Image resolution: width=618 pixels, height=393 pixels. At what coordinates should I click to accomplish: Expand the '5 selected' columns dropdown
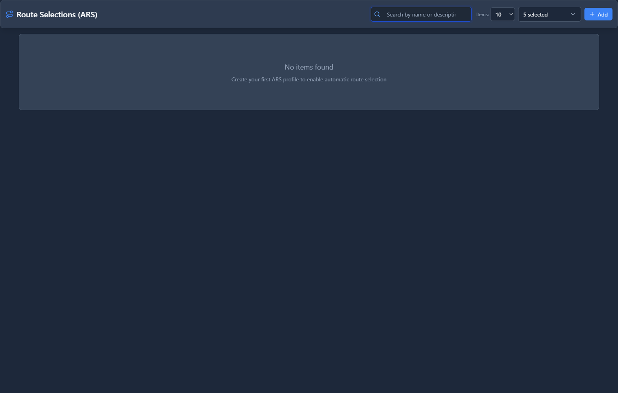click(549, 15)
